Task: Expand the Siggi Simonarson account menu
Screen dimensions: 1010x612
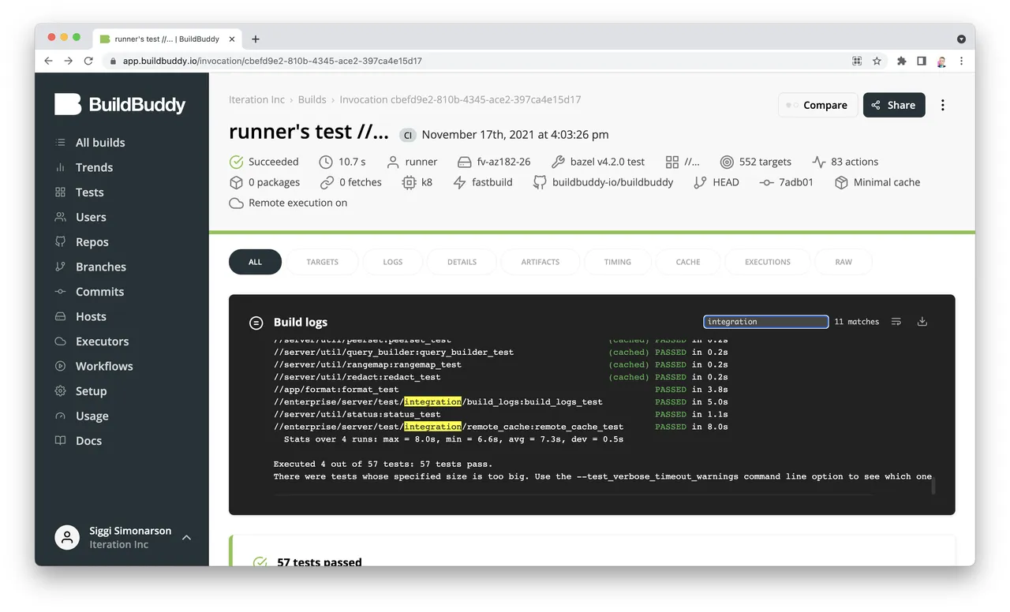Action: coord(187,538)
